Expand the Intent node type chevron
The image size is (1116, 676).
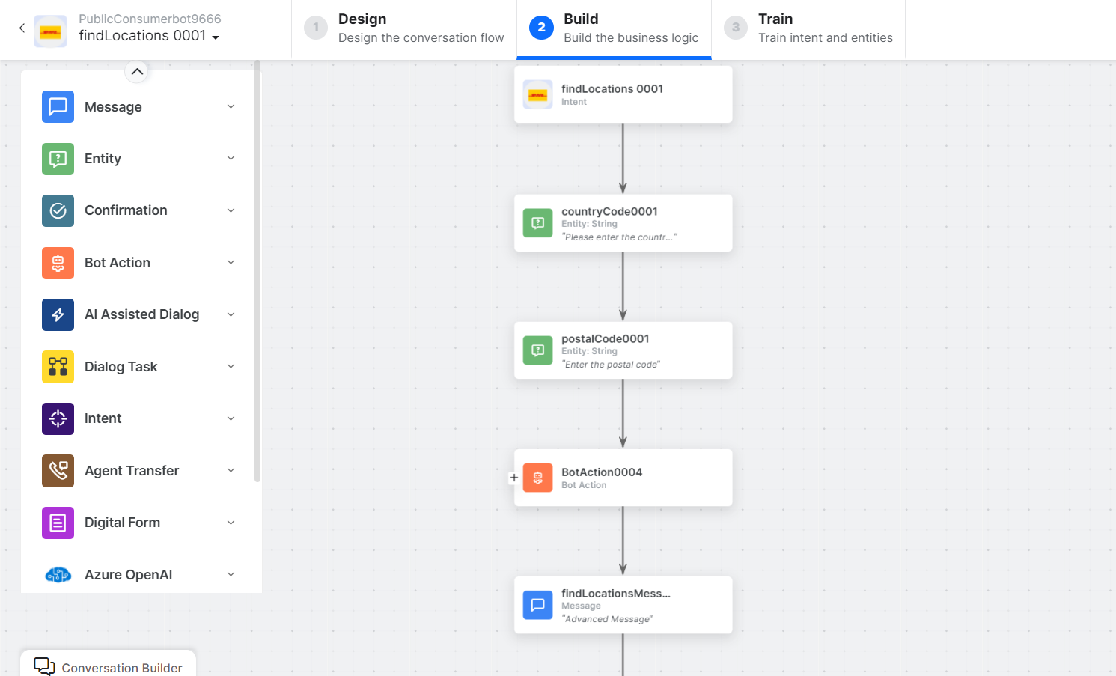click(x=231, y=418)
